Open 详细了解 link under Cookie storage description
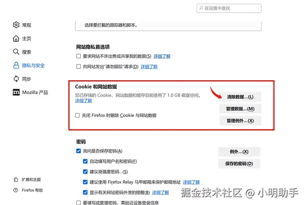 [x=84, y=101]
